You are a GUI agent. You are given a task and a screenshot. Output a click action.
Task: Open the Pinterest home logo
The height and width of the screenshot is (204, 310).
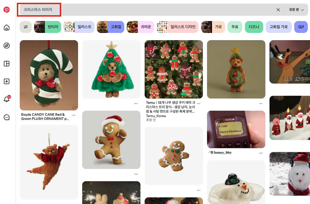coord(7,9)
